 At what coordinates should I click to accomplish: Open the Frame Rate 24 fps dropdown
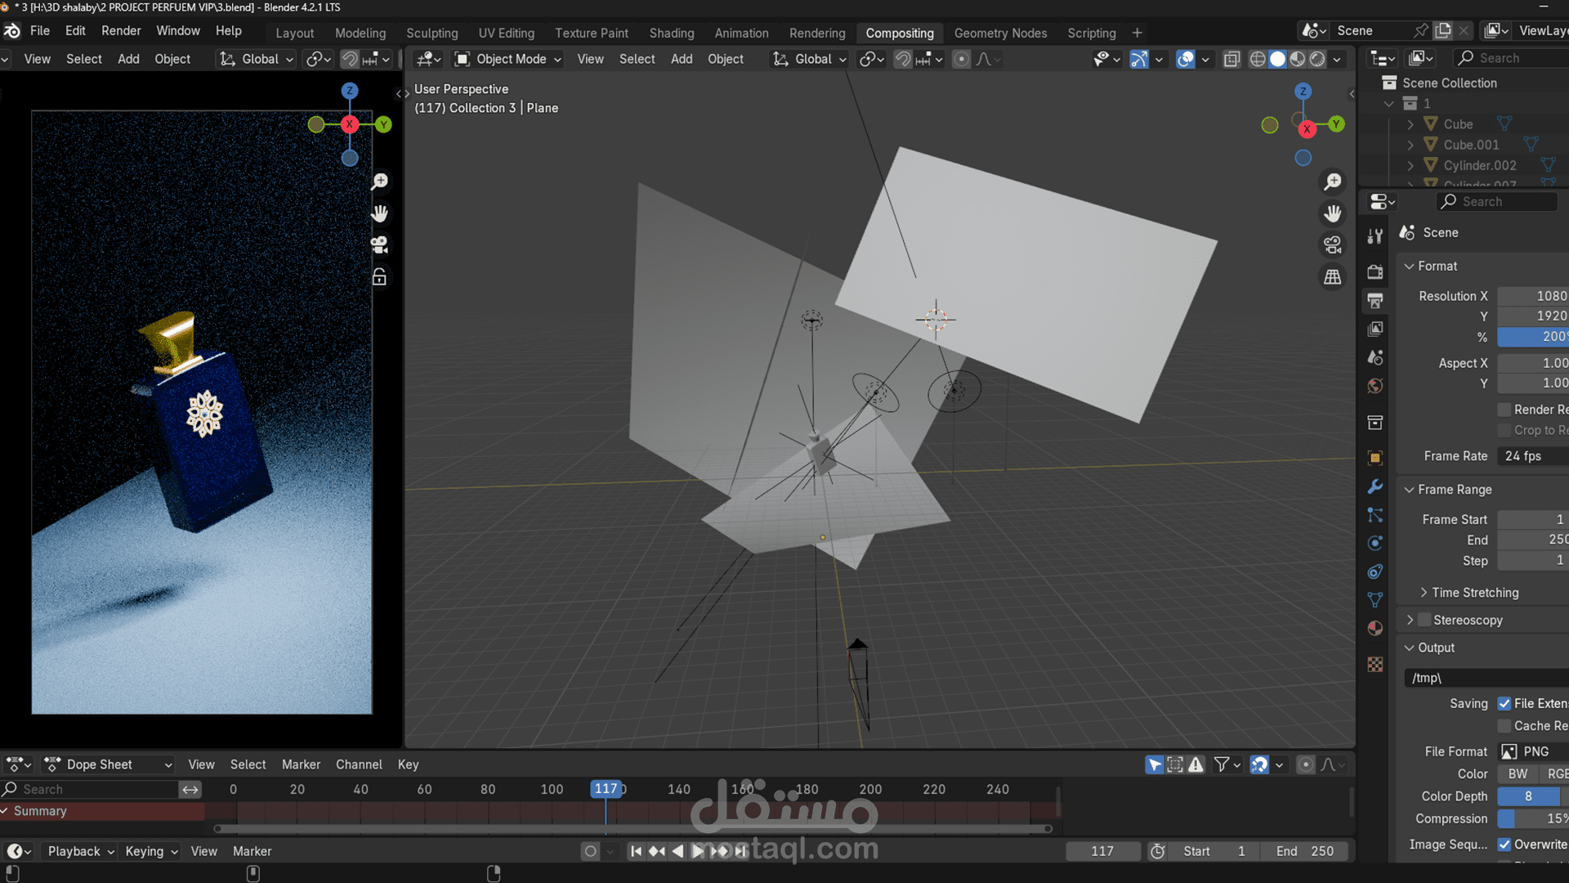pyautogui.click(x=1532, y=456)
